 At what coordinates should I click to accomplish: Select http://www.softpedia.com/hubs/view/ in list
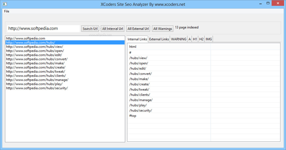point(65,47)
